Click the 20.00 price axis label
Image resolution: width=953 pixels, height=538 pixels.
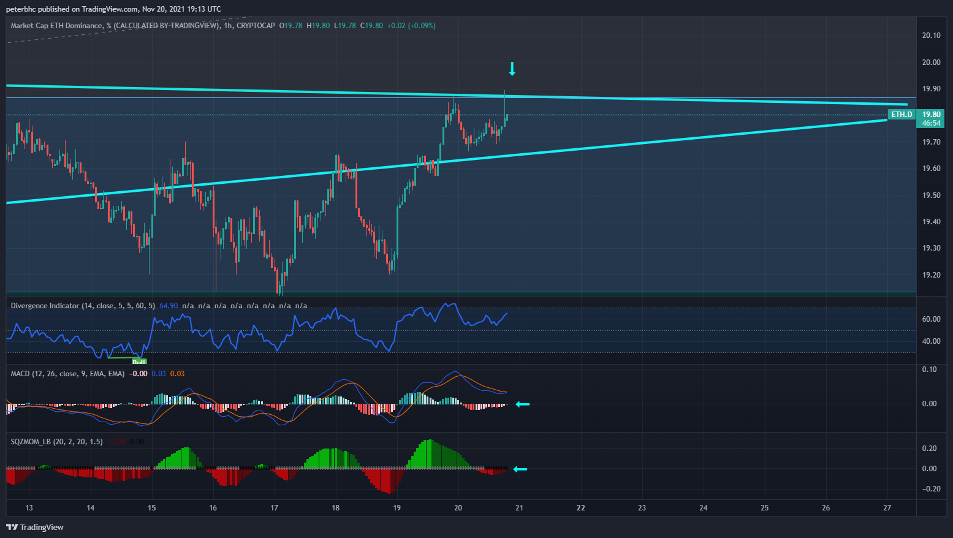tap(931, 62)
